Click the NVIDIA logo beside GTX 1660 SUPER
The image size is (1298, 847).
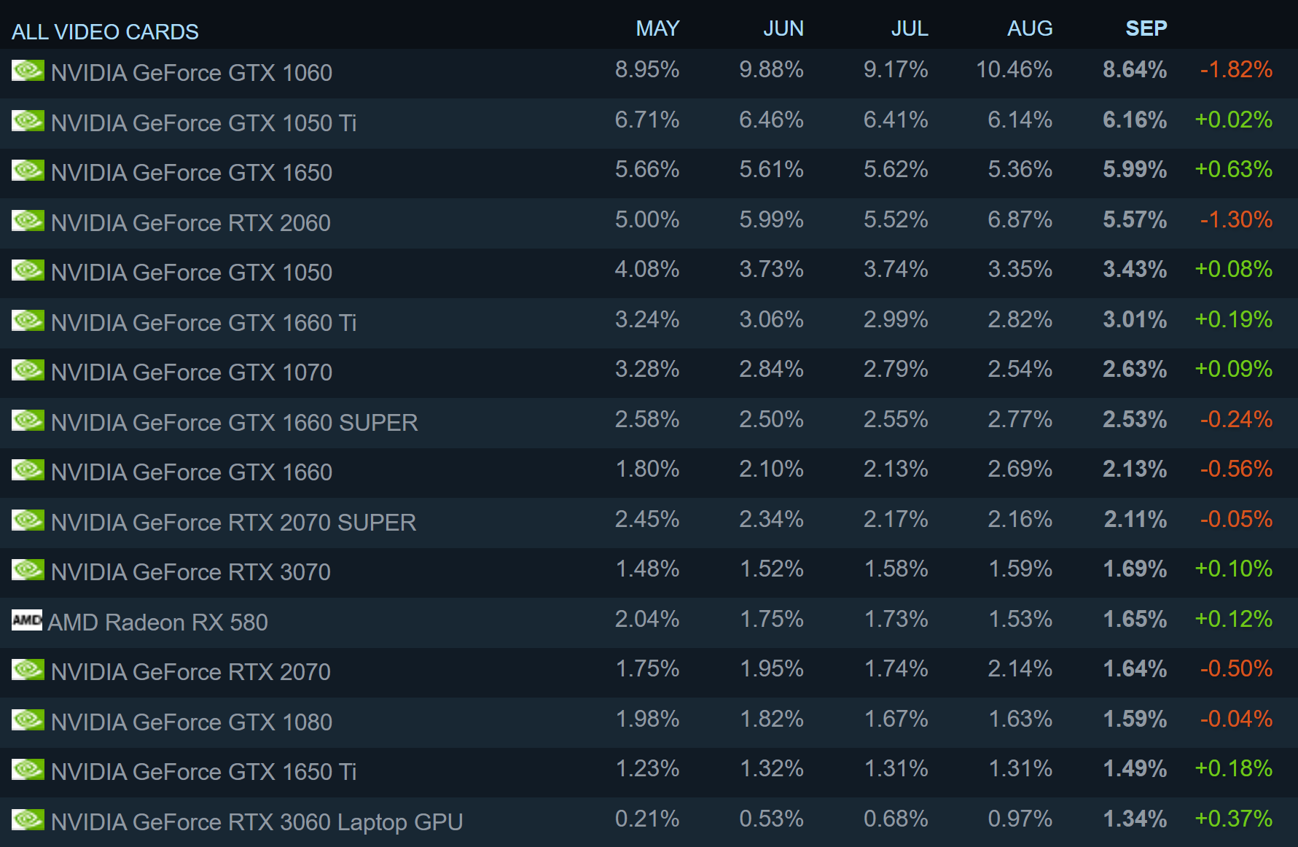tap(28, 421)
